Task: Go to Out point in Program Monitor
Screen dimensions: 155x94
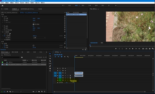Action: pyautogui.click(x=139, y=49)
